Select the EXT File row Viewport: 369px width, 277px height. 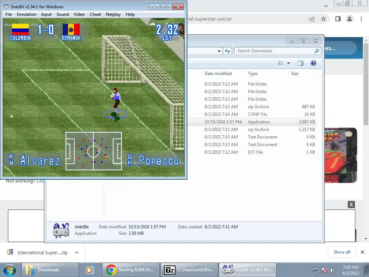tap(252, 152)
